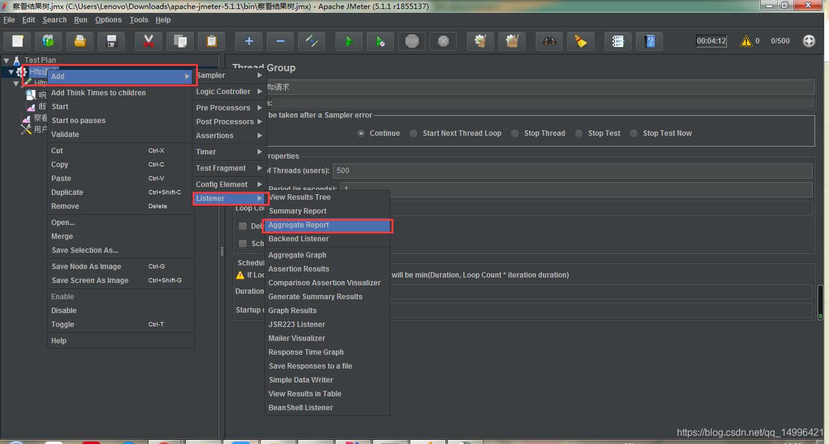
Task: Select the Continue radio button
Action: tap(361, 133)
